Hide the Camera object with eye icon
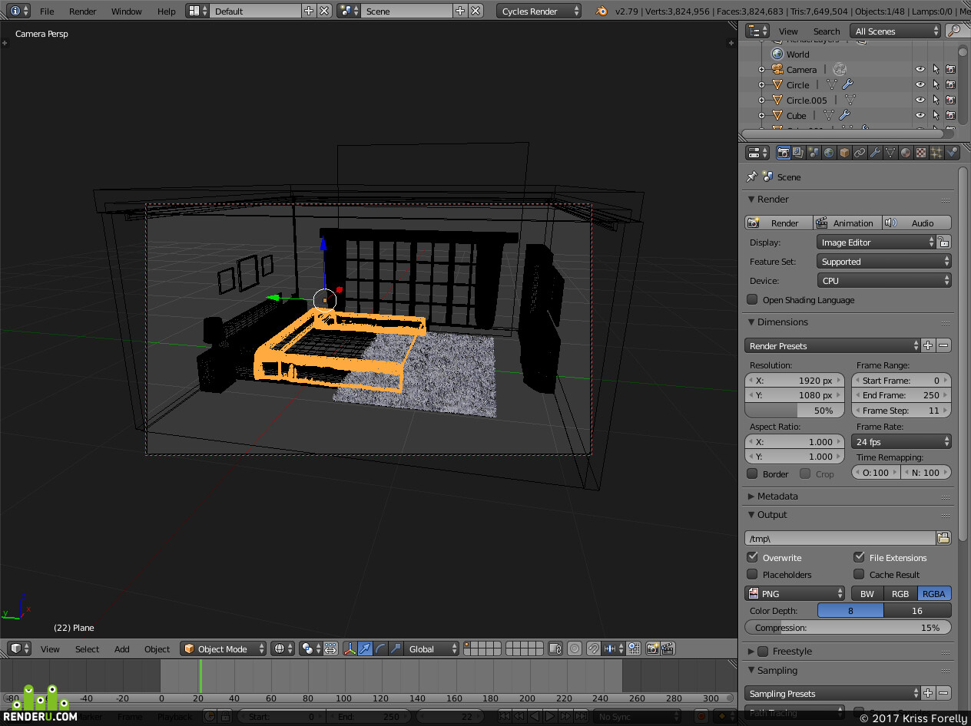Viewport: 971px width, 726px height. click(920, 69)
